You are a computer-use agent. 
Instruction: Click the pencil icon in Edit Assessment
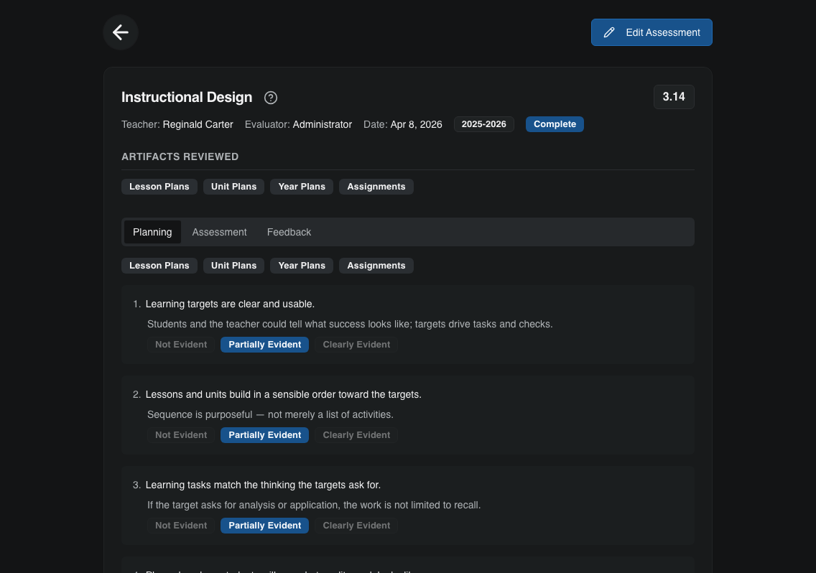609,32
